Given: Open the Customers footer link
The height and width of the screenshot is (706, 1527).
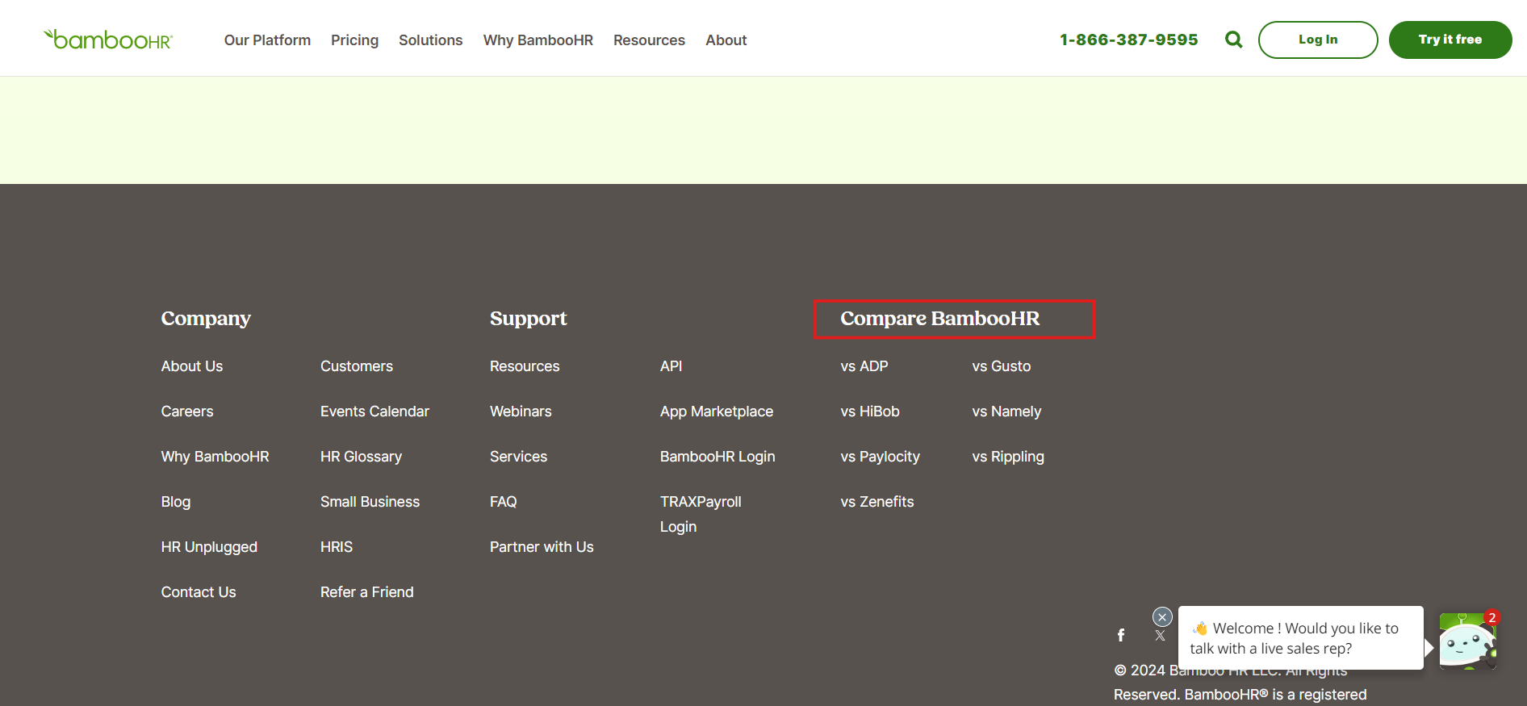Looking at the screenshot, I should coord(357,366).
